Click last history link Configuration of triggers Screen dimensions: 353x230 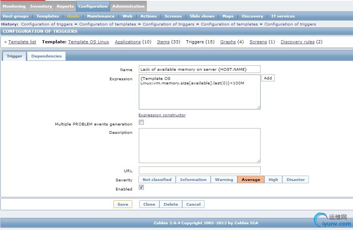tap(290, 24)
